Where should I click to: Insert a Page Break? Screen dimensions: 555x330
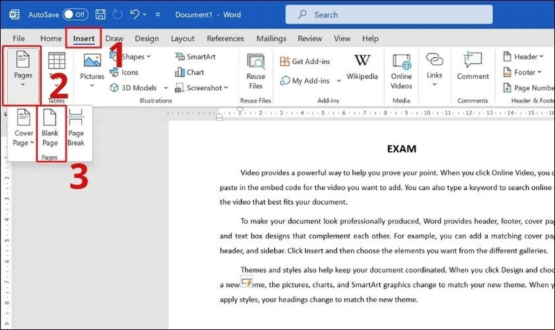tap(76, 128)
